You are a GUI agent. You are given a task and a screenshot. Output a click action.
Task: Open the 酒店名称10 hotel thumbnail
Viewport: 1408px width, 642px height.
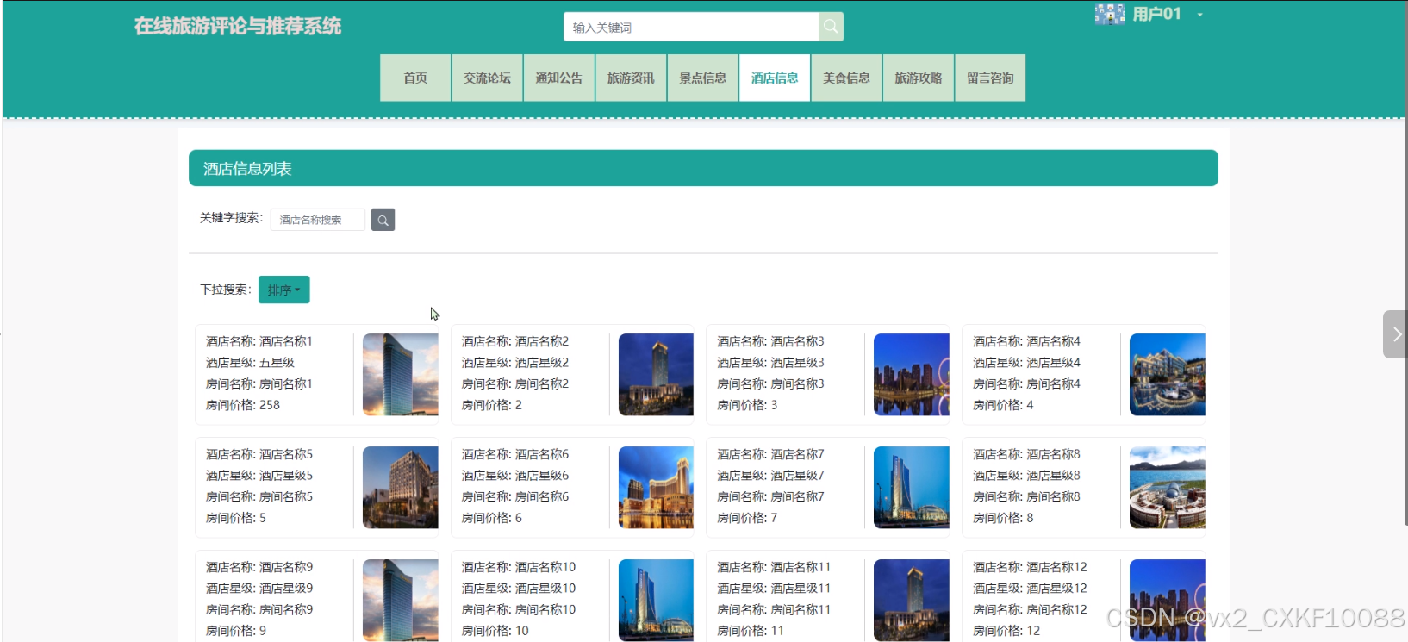pyautogui.click(x=656, y=600)
